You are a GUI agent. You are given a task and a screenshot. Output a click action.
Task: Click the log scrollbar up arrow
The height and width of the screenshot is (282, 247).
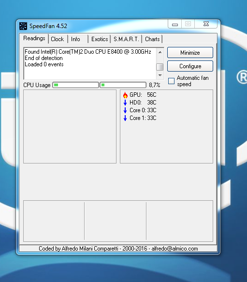tap(160, 52)
